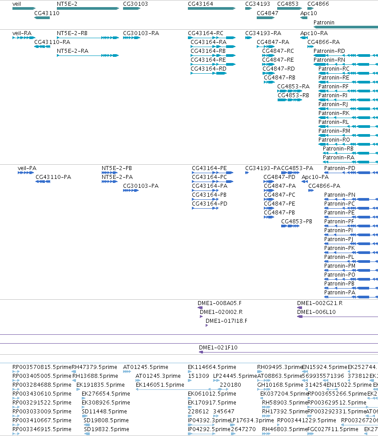The width and height of the screenshot is (378, 436).
Task: Select protein CG4853-PA
Action: coord(297,168)
